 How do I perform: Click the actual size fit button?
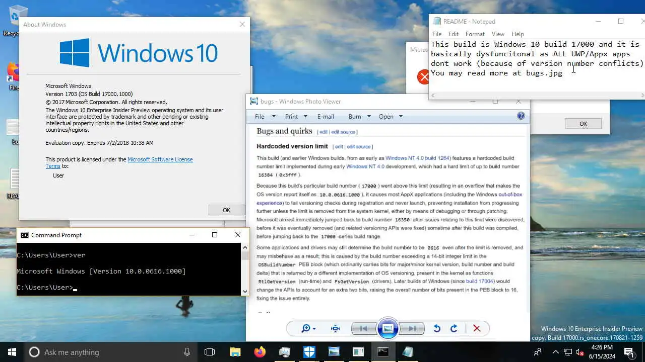(x=335, y=328)
